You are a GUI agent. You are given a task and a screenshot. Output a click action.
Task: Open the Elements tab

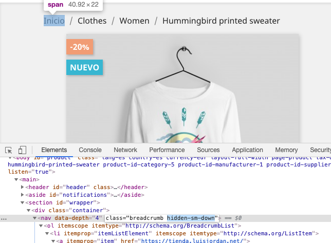[x=54, y=150]
